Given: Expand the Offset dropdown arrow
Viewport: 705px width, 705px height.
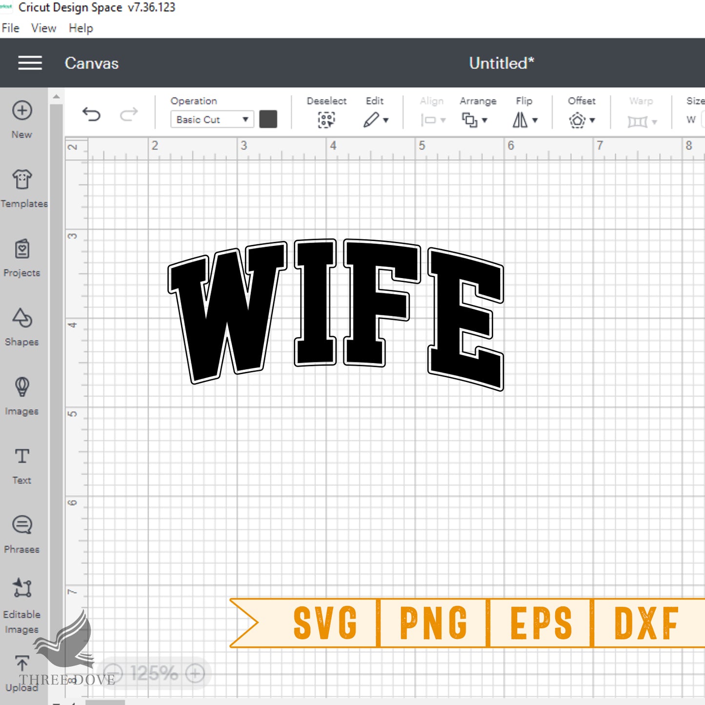Looking at the screenshot, I should [592, 121].
